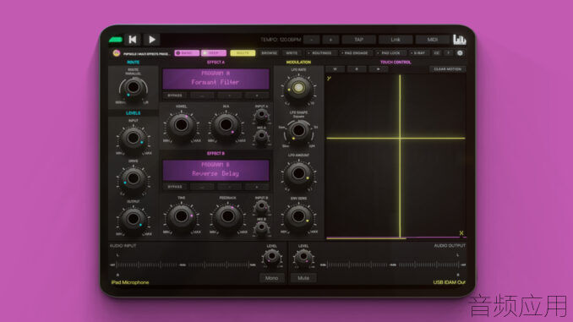Viewport: 573px width, 322px height.
Task: Decrease tempo with the minus button
Action: point(312,40)
